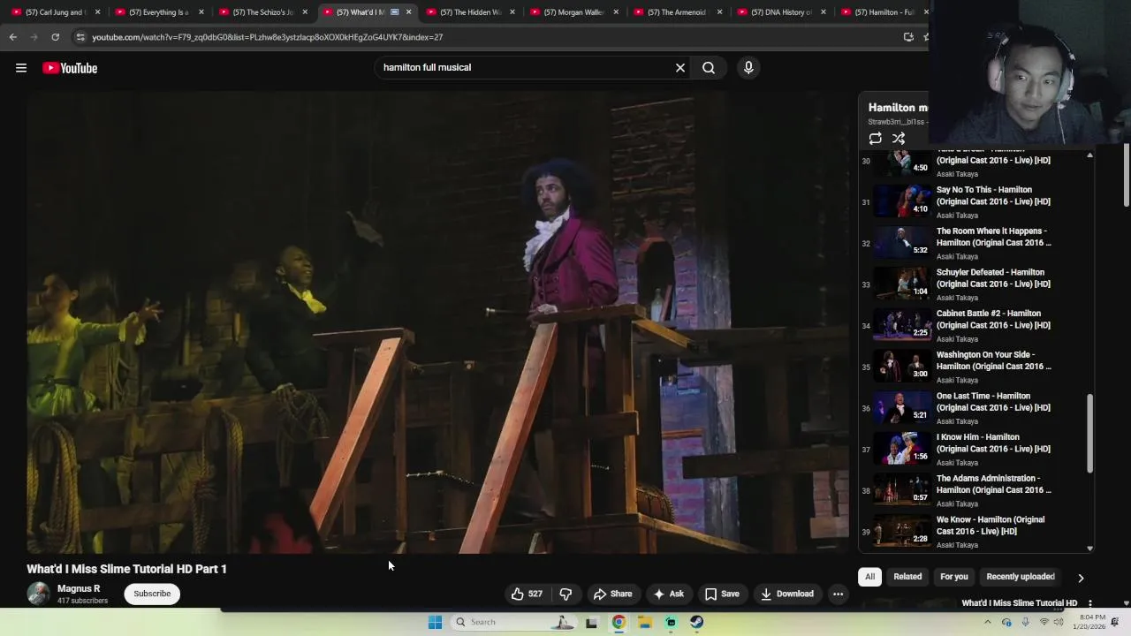
Task: Click the playlist scrollbar thumb
Action: [1089, 433]
